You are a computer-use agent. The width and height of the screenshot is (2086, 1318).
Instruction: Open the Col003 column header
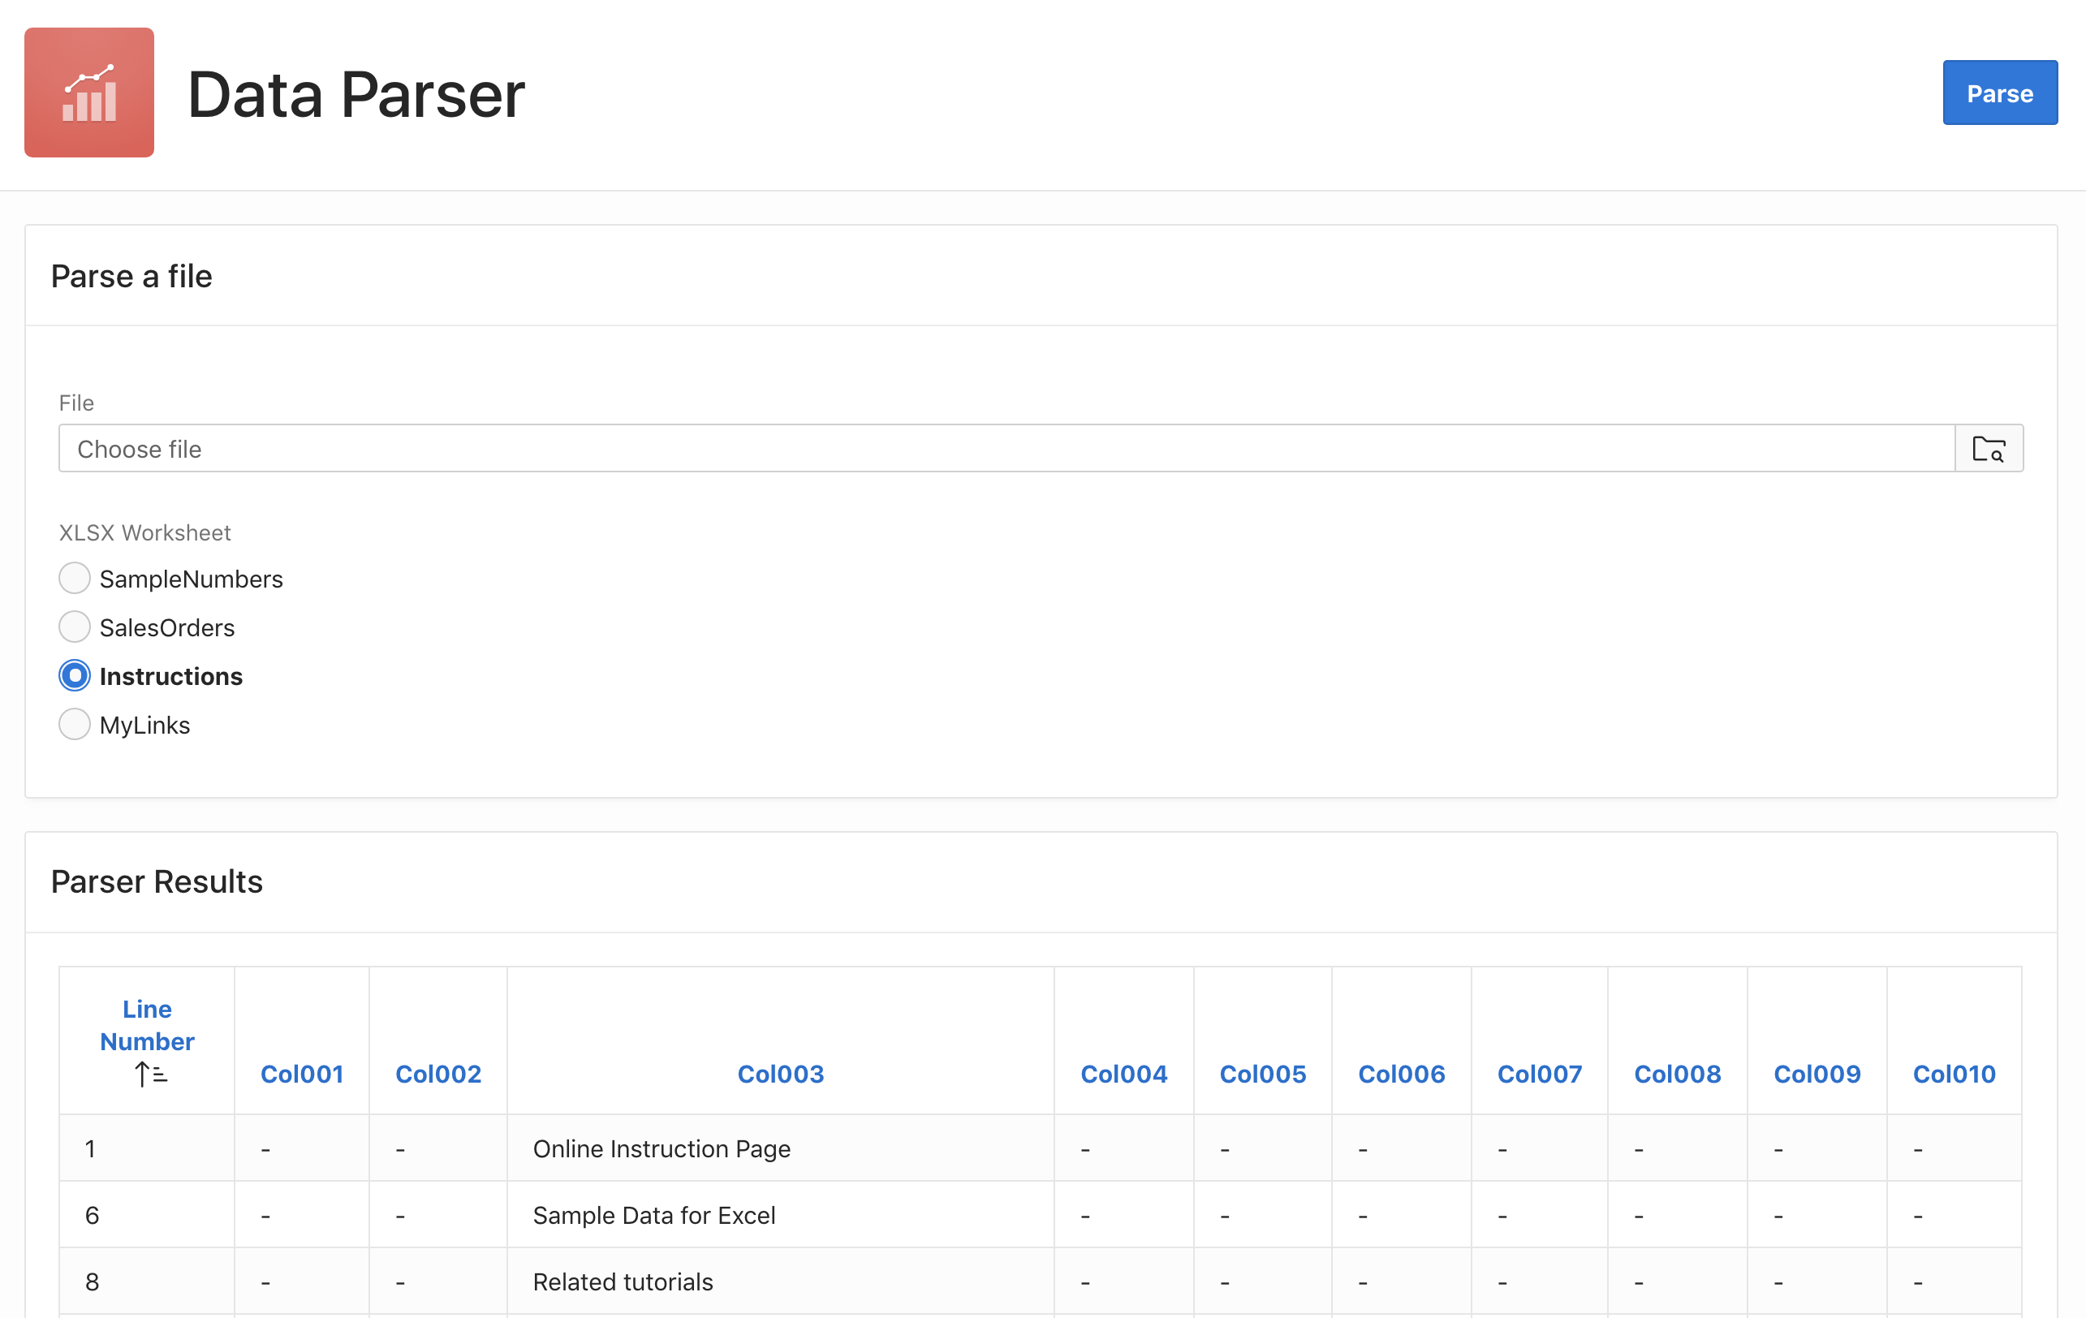point(781,1074)
